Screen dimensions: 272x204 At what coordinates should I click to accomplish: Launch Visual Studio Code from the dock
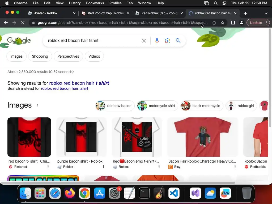click(x=174, y=193)
